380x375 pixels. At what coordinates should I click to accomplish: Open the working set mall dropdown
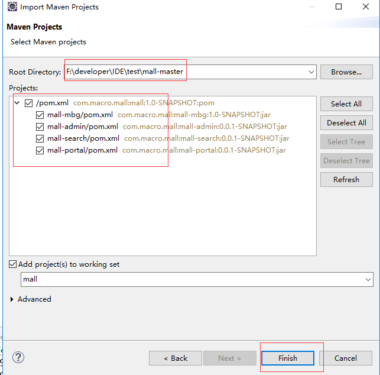tap(368, 279)
